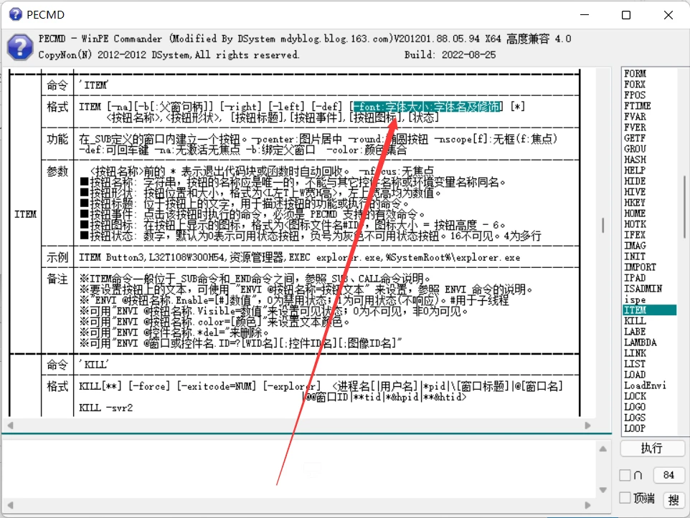Click the input box left scroll arrow
This screenshot has width=690, height=518.
11,505
